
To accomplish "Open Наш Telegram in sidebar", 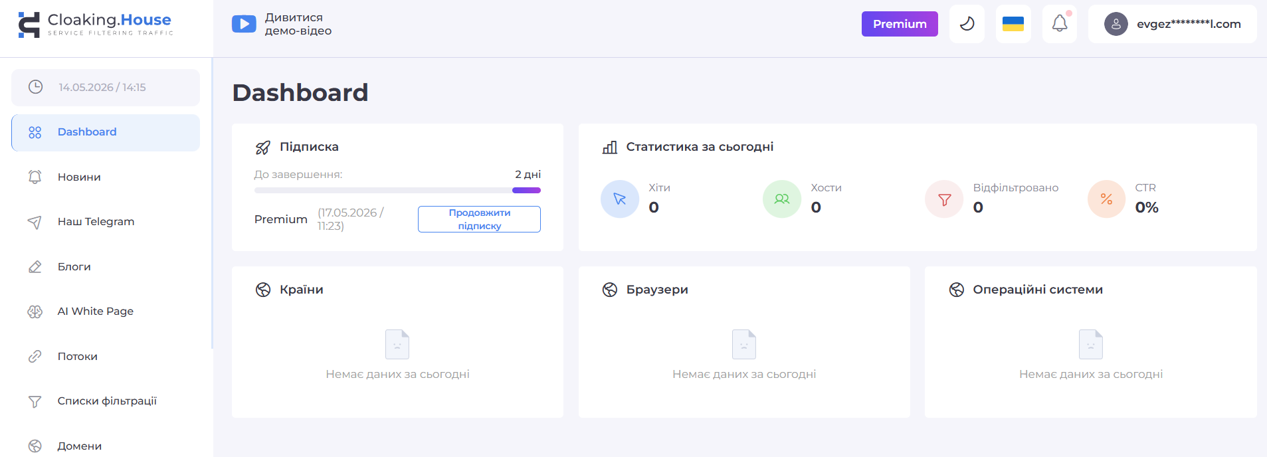I will (106, 222).
